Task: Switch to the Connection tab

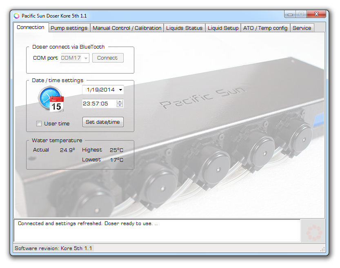Action: click(x=31, y=27)
